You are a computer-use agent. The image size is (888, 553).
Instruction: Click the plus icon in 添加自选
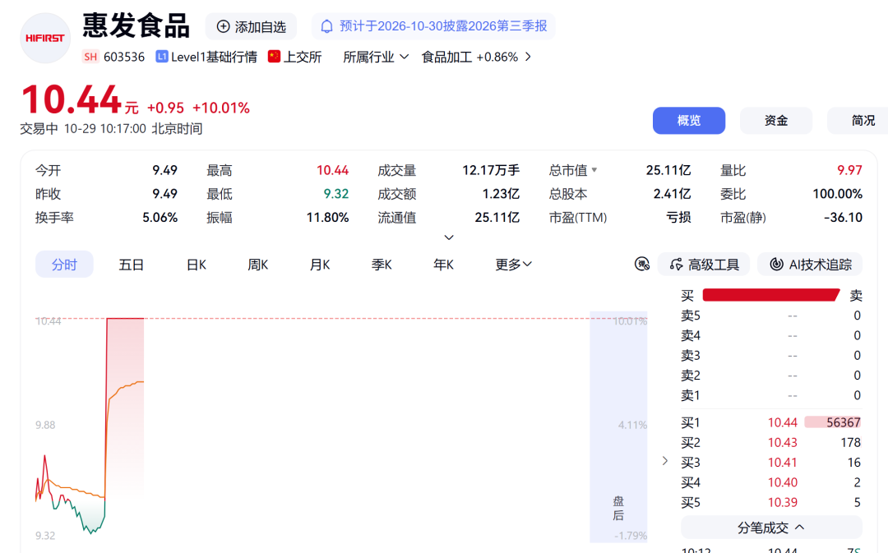(224, 26)
